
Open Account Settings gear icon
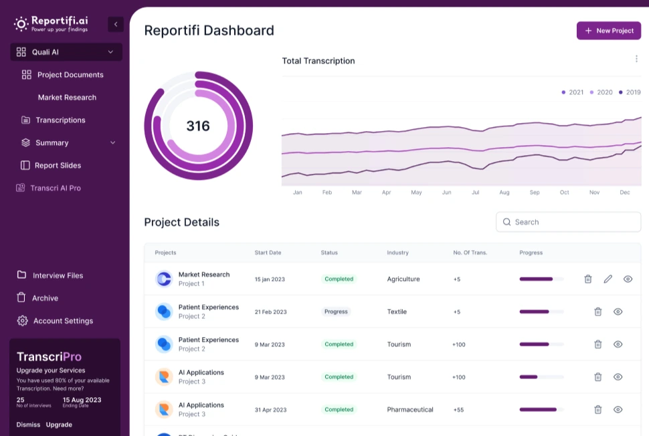pos(22,320)
